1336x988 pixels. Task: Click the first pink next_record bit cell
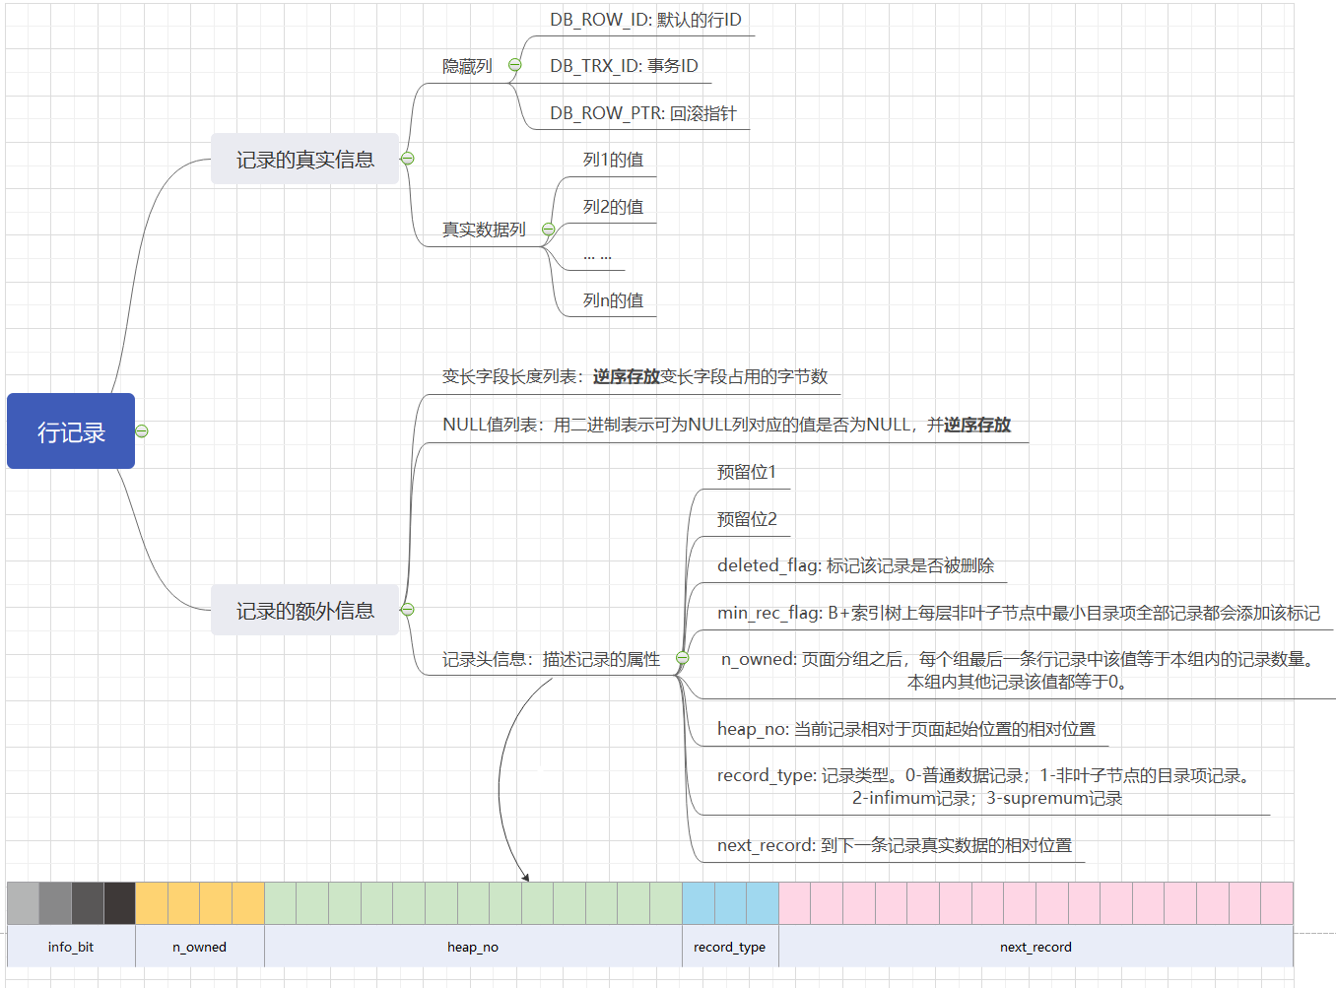(x=795, y=903)
